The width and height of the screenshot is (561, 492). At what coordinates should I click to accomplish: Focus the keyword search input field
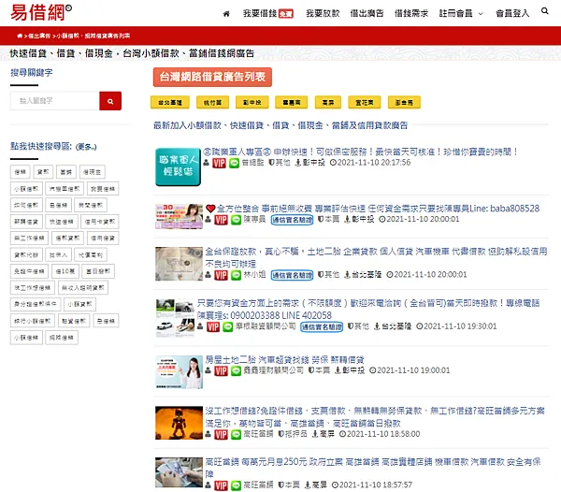[55, 101]
